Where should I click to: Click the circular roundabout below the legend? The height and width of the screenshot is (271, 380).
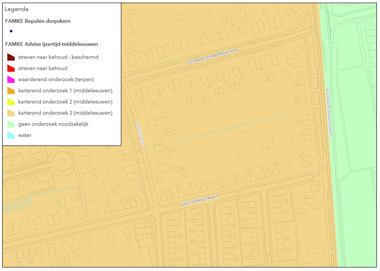tap(62, 161)
